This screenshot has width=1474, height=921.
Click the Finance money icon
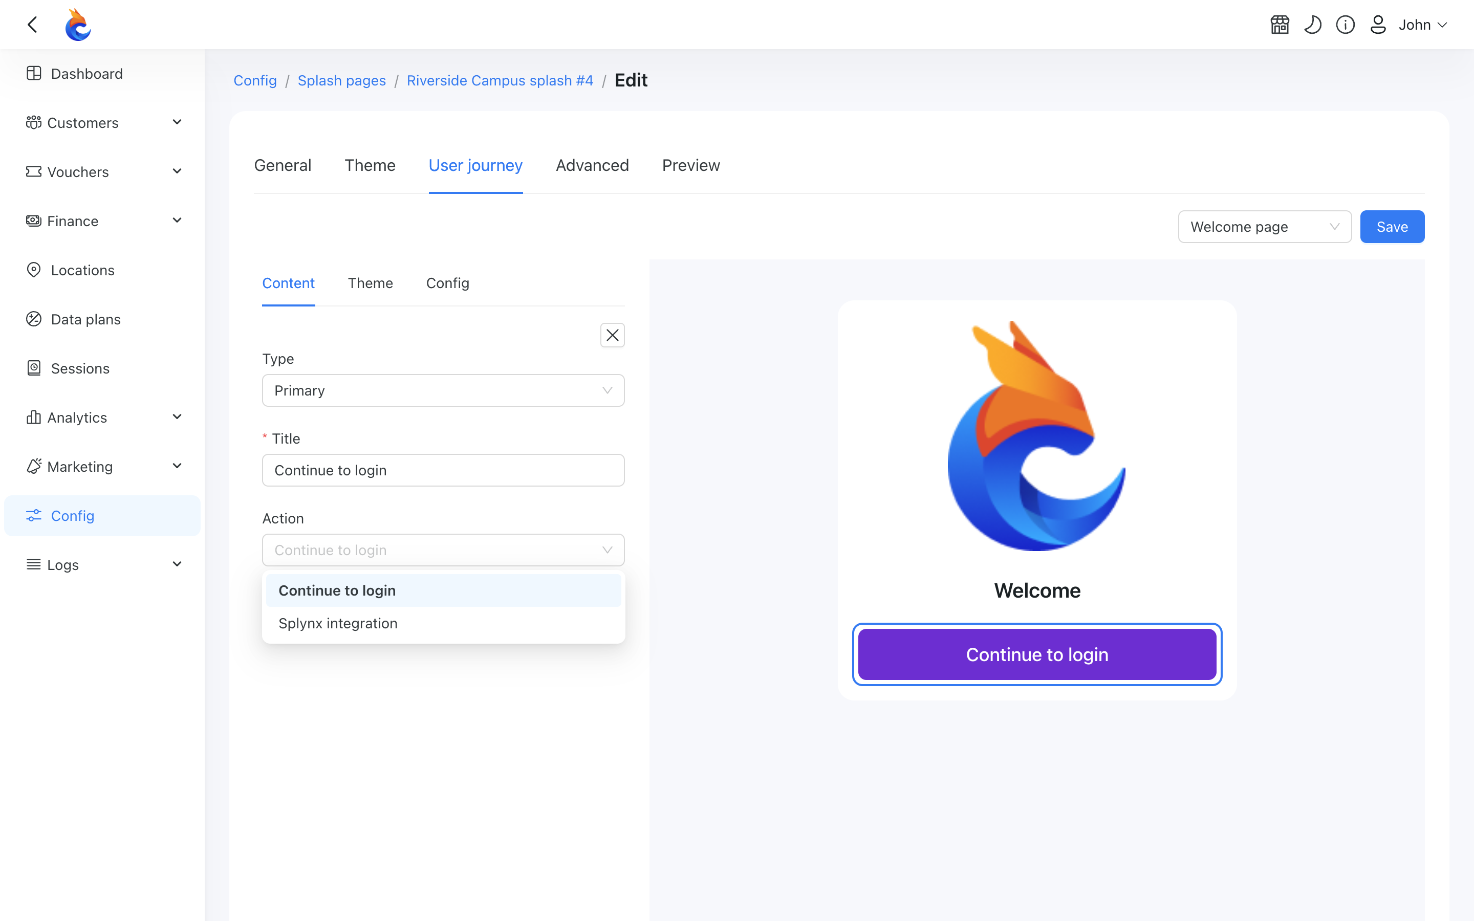click(33, 221)
